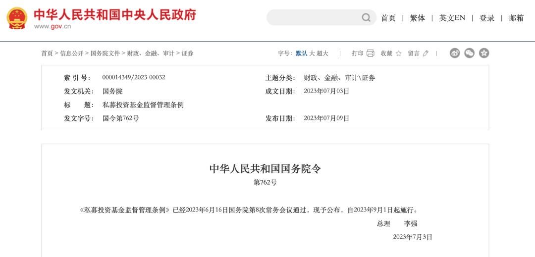Share via the Qzone star icon
Image resolution: width=535 pixels, height=257 pixels.
(x=484, y=53)
